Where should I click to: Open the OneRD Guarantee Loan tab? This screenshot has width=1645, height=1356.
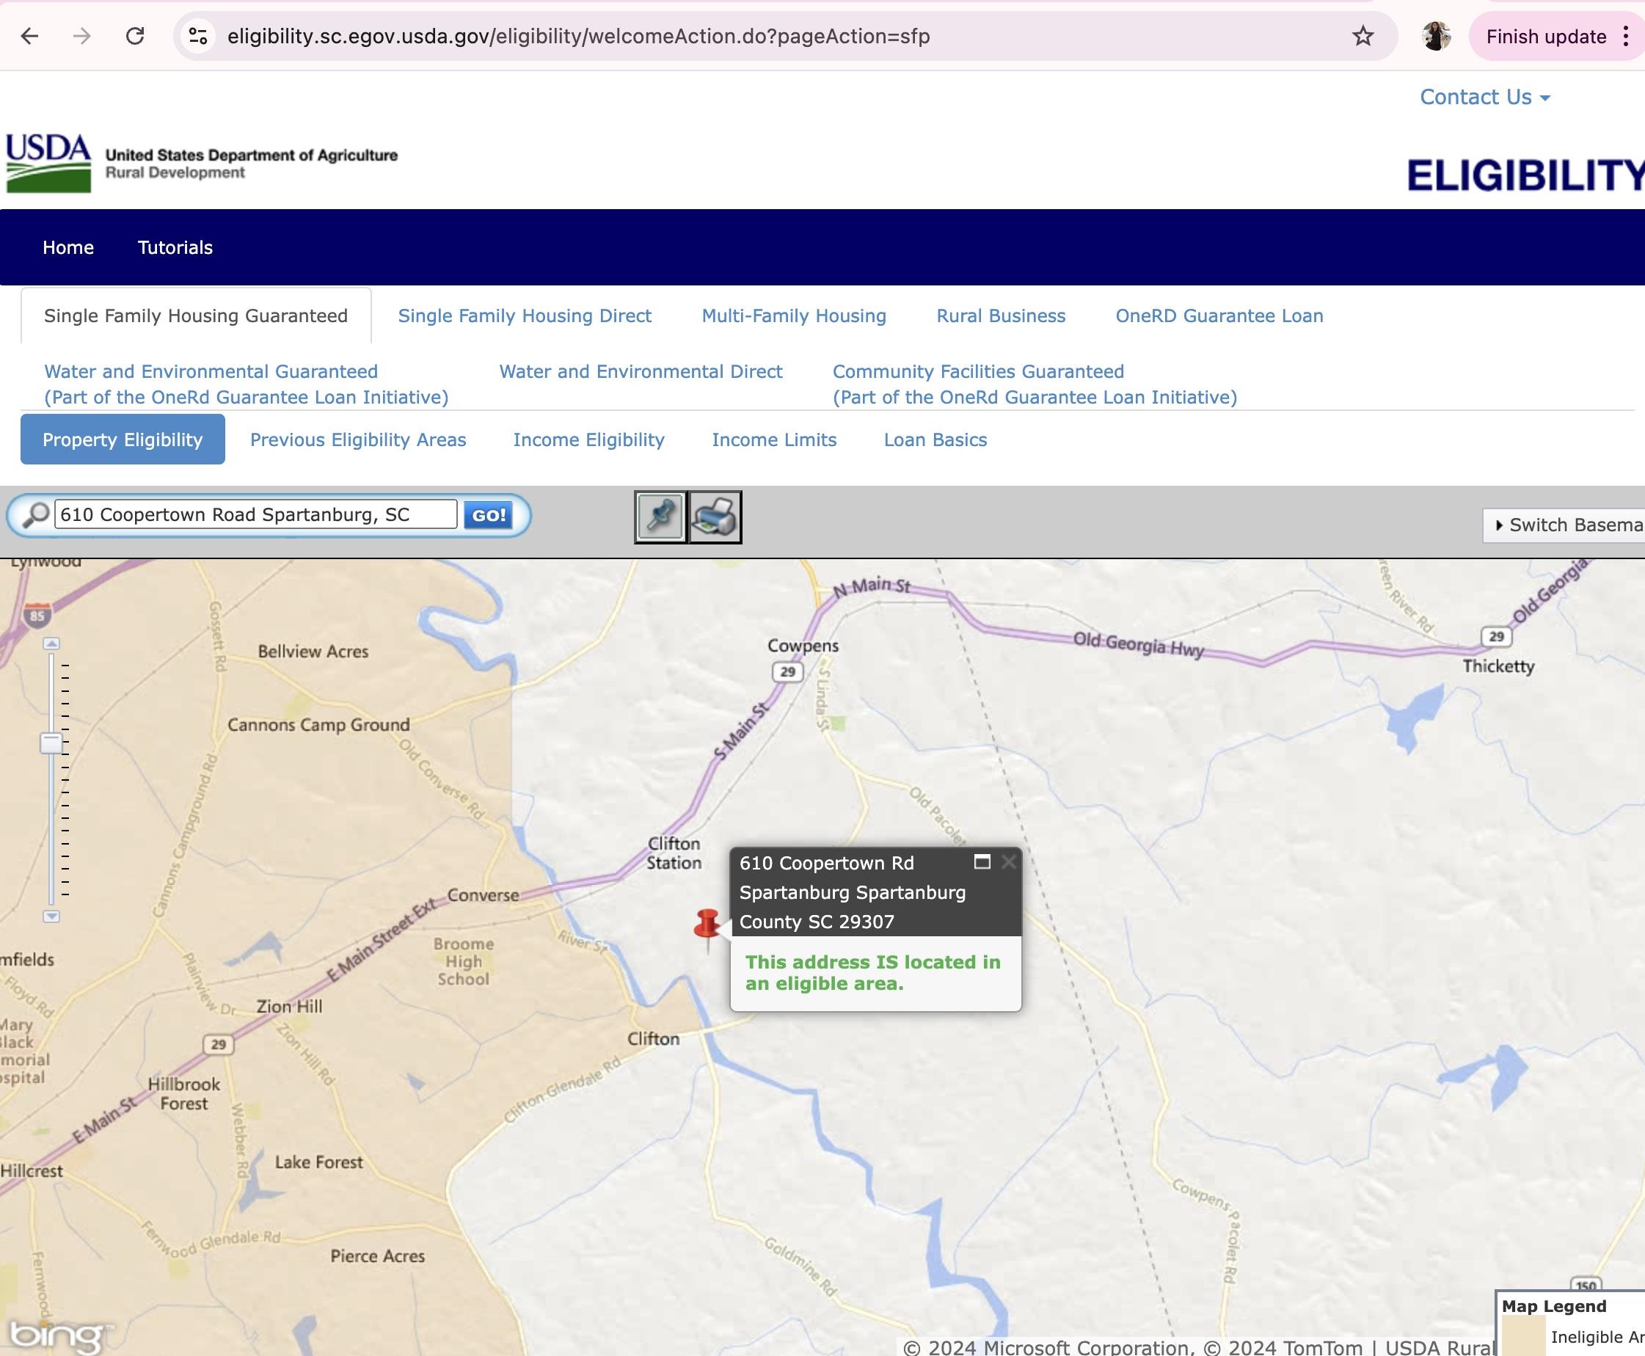[1219, 316]
